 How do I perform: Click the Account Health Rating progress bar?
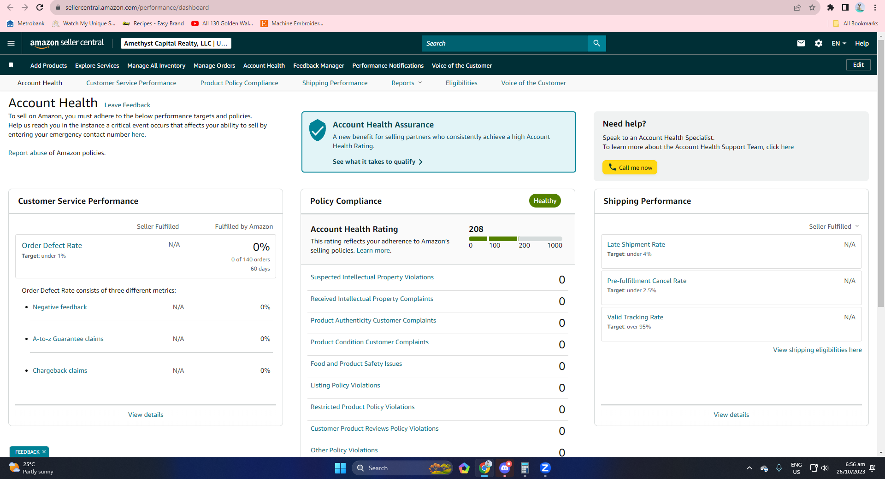coord(515,239)
